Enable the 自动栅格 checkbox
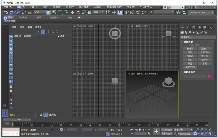Viewport: 218px width, 138px height. 190,45
